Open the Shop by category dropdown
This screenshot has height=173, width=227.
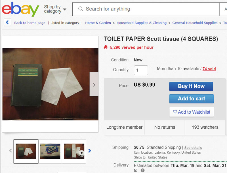[54, 9]
